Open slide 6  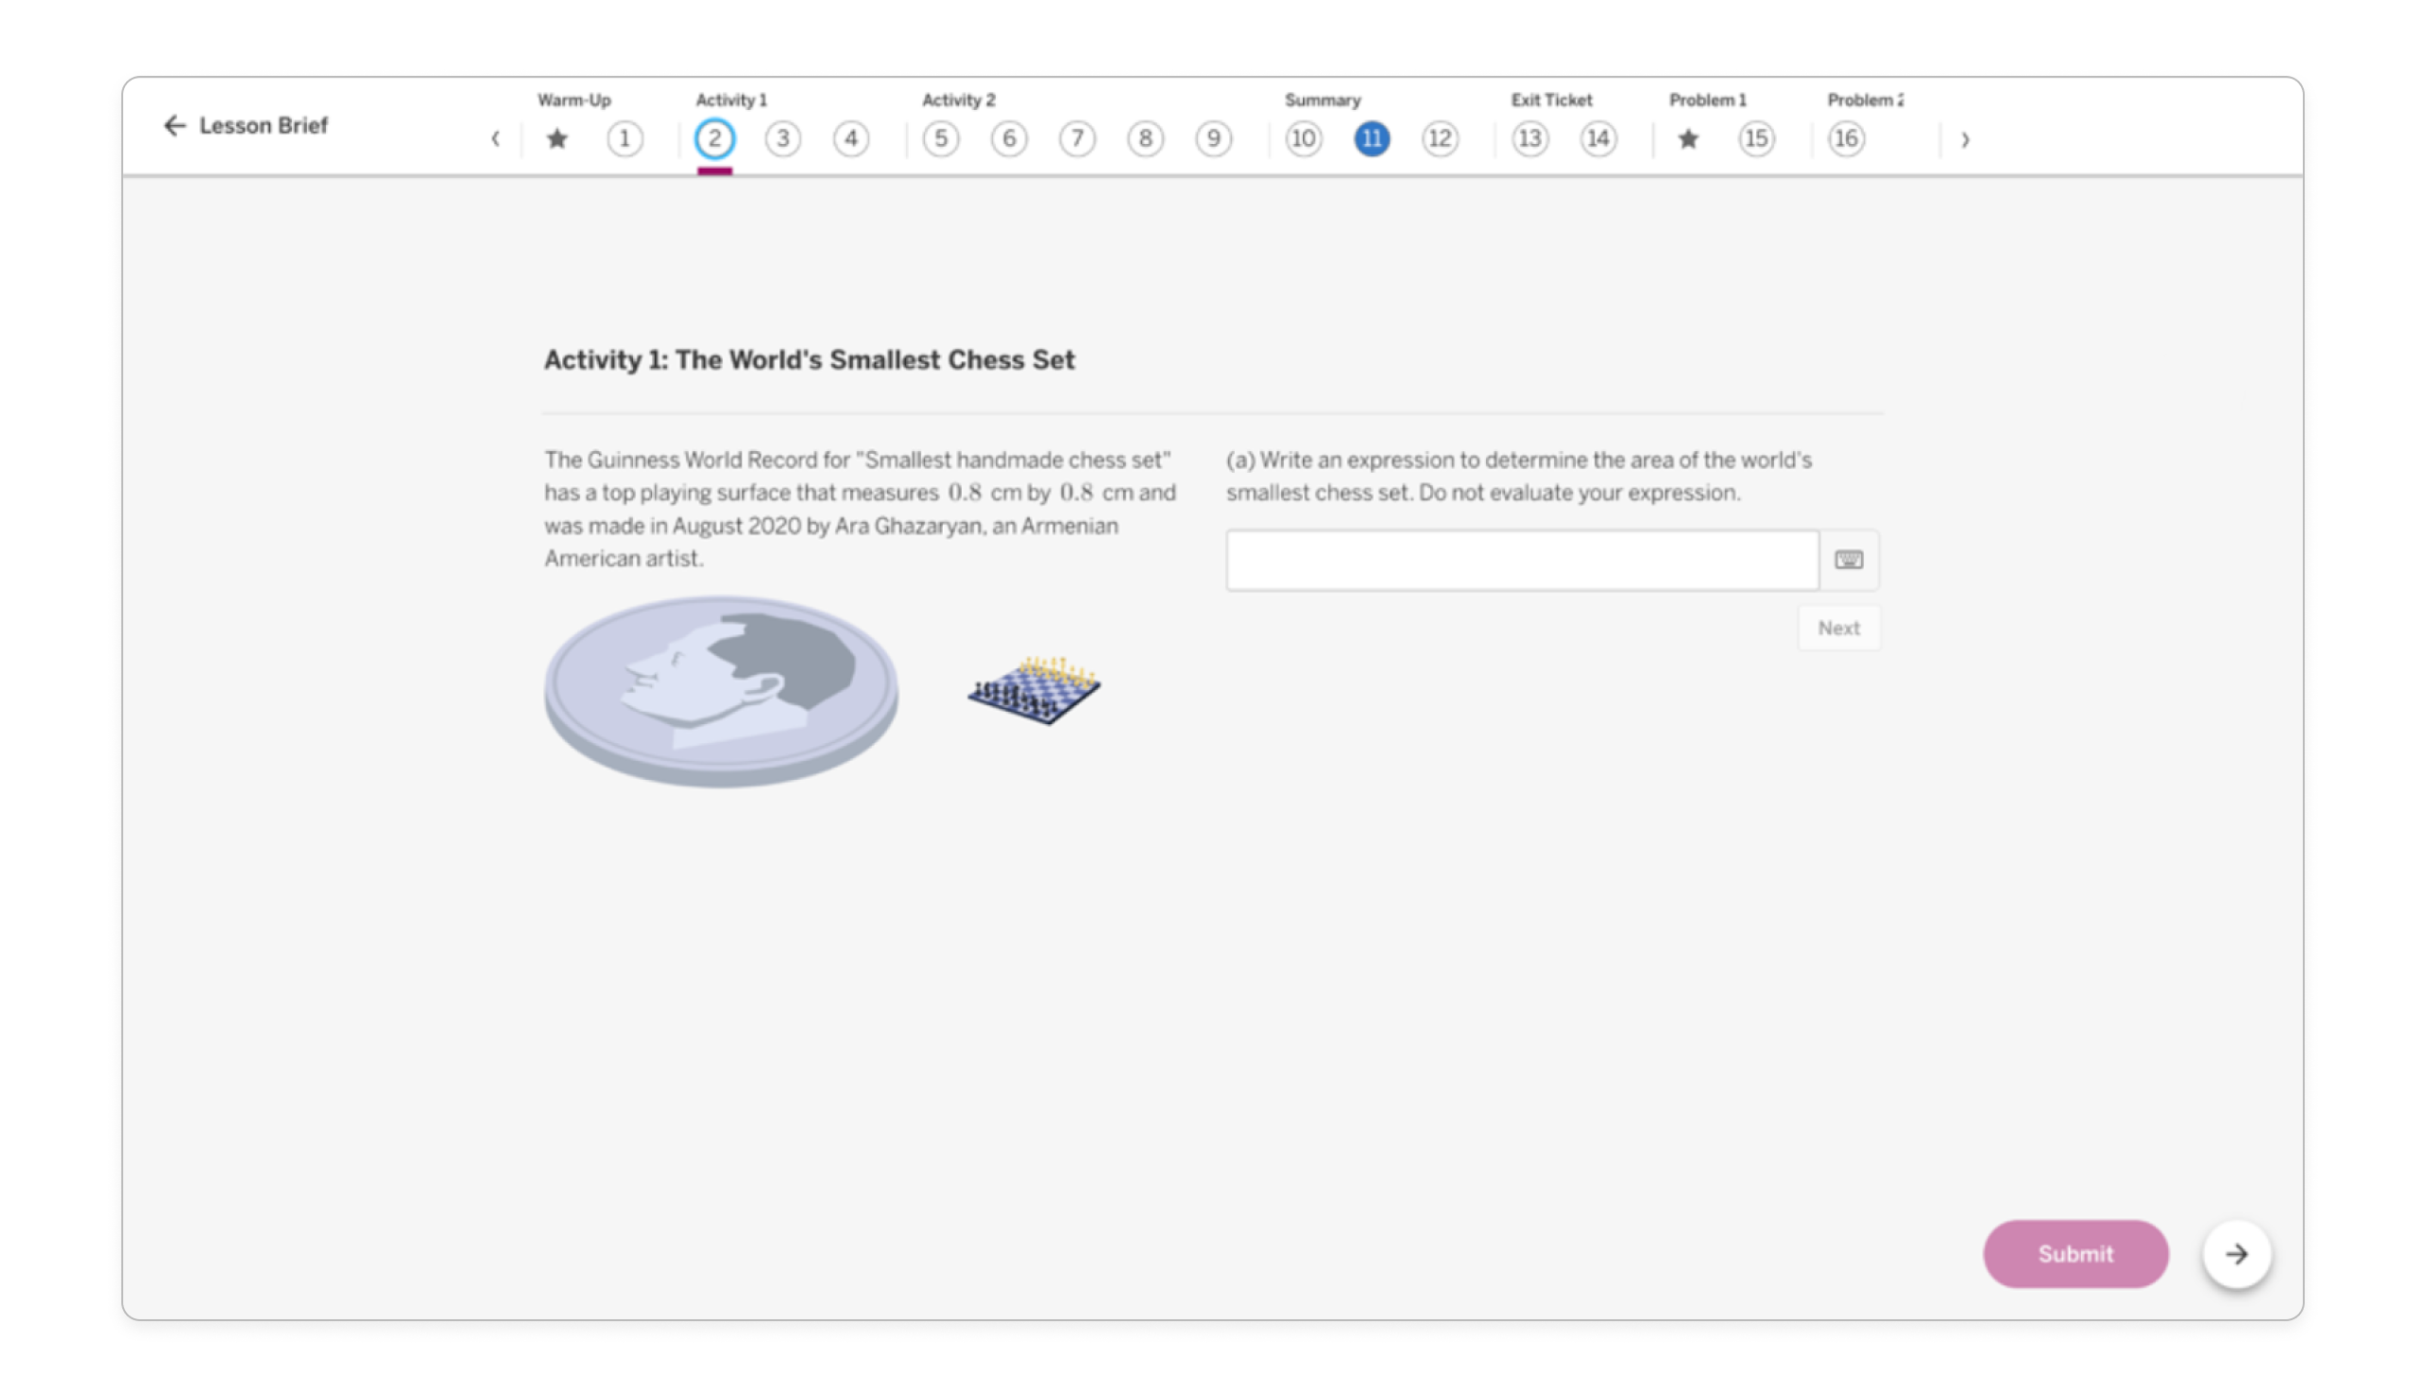pyautogui.click(x=1009, y=139)
